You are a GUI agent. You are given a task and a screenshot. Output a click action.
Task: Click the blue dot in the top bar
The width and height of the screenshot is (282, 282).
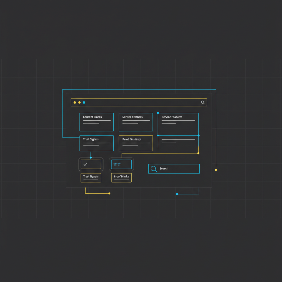84,102
